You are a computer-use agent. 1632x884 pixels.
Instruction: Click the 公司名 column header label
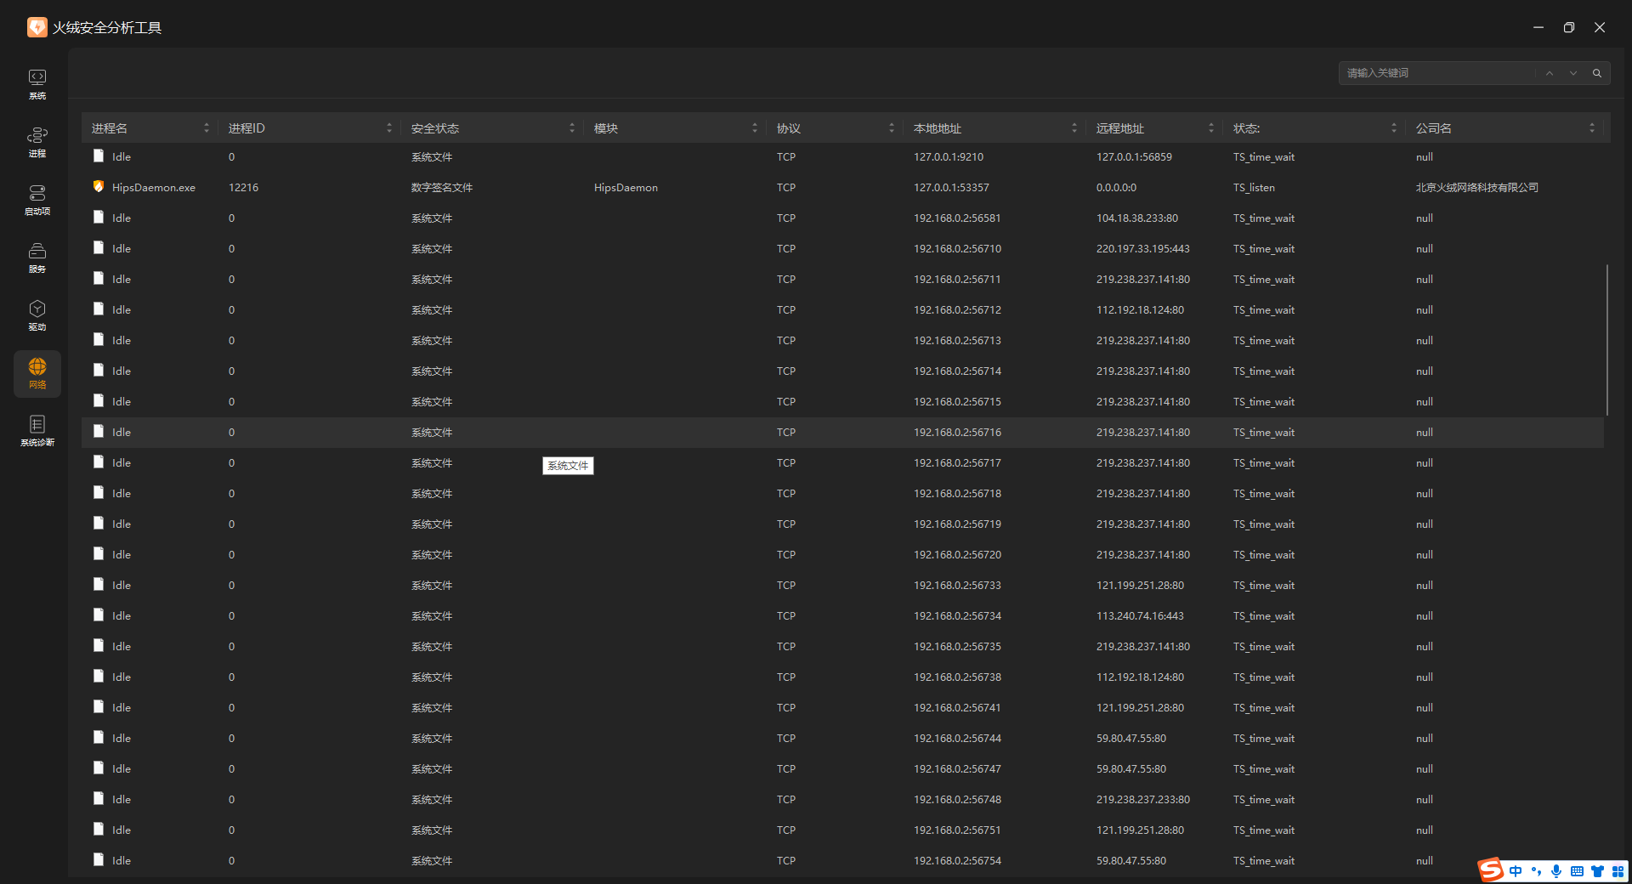pos(1434,128)
